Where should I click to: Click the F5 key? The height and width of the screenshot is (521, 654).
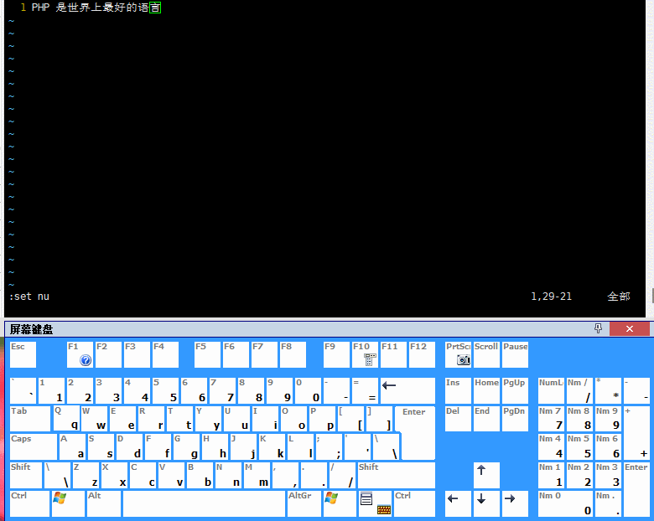point(207,354)
